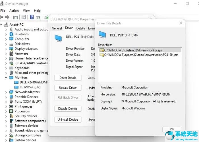The height and width of the screenshot is (142, 199).
Task: Select DELL P2419H(HDMI) in the tree
Action: coord(34,82)
